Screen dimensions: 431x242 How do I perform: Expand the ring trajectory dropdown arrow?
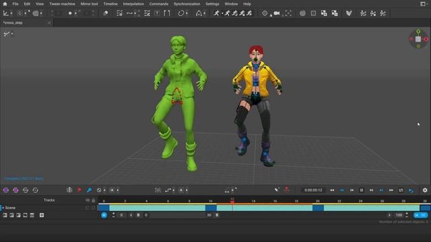187,13
